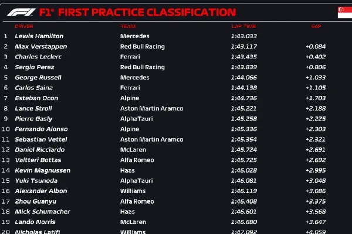Click the GAP column header
The image size is (352, 234).
(x=316, y=26)
